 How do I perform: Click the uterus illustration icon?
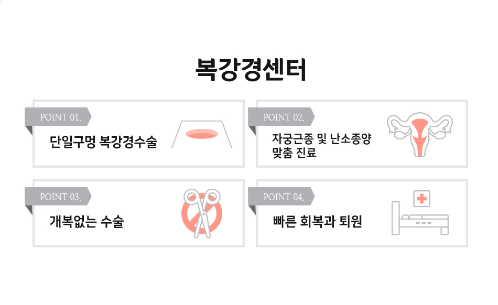pyautogui.click(x=419, y=135)
